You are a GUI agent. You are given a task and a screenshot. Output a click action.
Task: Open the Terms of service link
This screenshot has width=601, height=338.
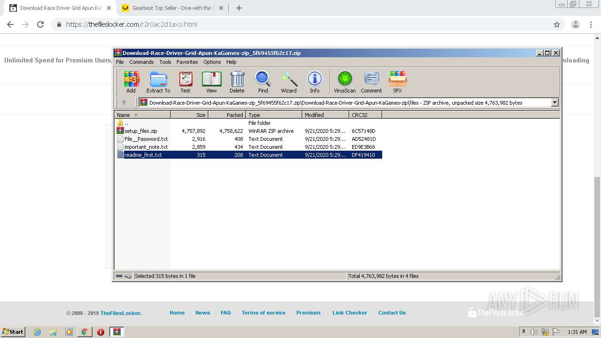pyautogui.click(x=263, y=313)
